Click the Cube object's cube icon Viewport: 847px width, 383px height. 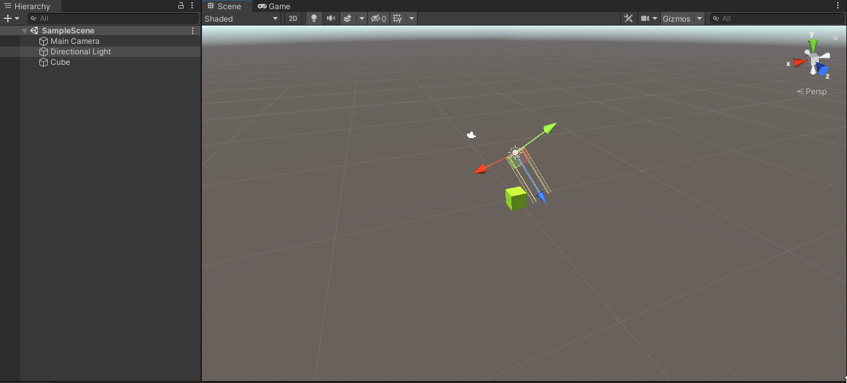coord(44,62)
